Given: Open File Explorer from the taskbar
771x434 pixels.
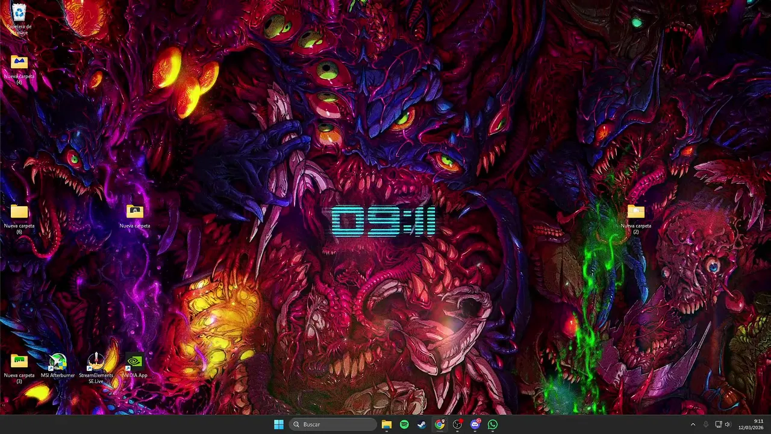Looking at the screenshot, I should (x=387, y=424).
